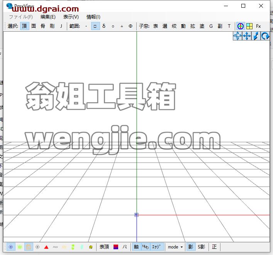
Task: Select the Φ range mode
Action: pos(131,26)
